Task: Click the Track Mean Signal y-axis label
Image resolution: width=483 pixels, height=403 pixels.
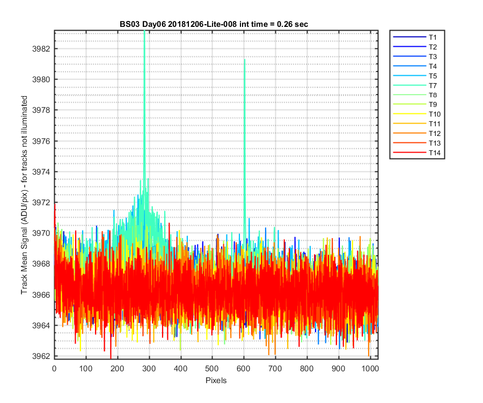Action: click(x=24, y=195)
